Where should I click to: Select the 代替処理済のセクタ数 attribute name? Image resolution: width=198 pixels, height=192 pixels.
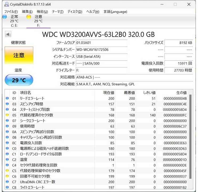37,115
